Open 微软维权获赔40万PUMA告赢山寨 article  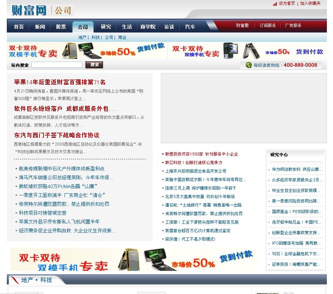pyautogui.click(x=58, y=186)
